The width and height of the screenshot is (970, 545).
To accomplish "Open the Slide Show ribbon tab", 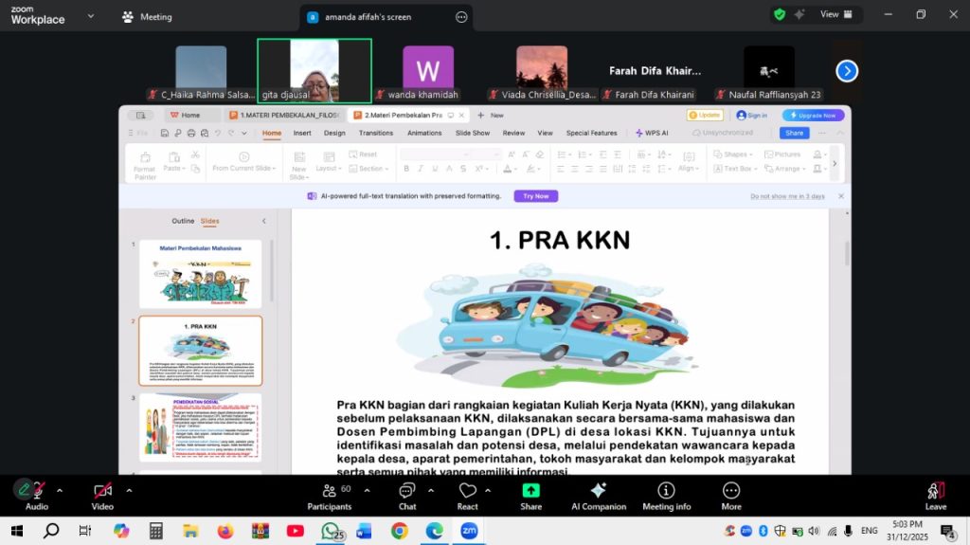I will click(x=473, y=134).
